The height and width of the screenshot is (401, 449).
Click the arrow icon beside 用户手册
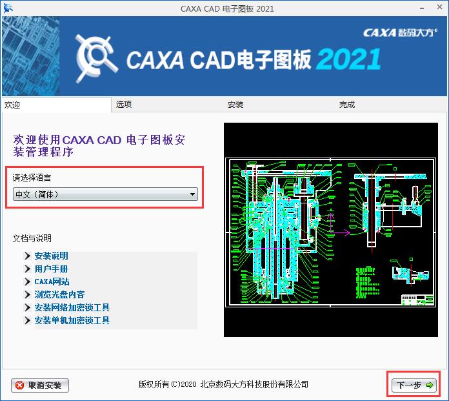tap(28, 269)
